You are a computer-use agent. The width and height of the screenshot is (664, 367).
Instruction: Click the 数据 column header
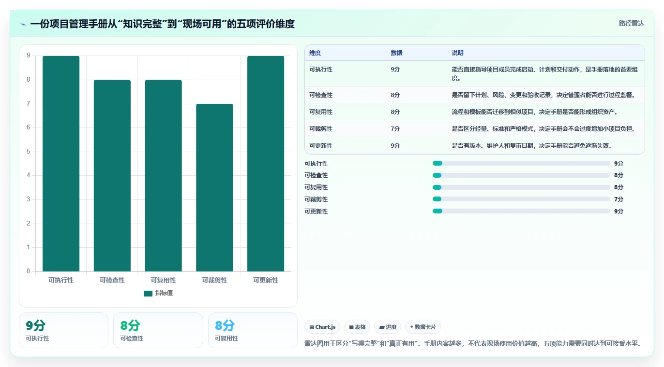[x=396, y=53]
